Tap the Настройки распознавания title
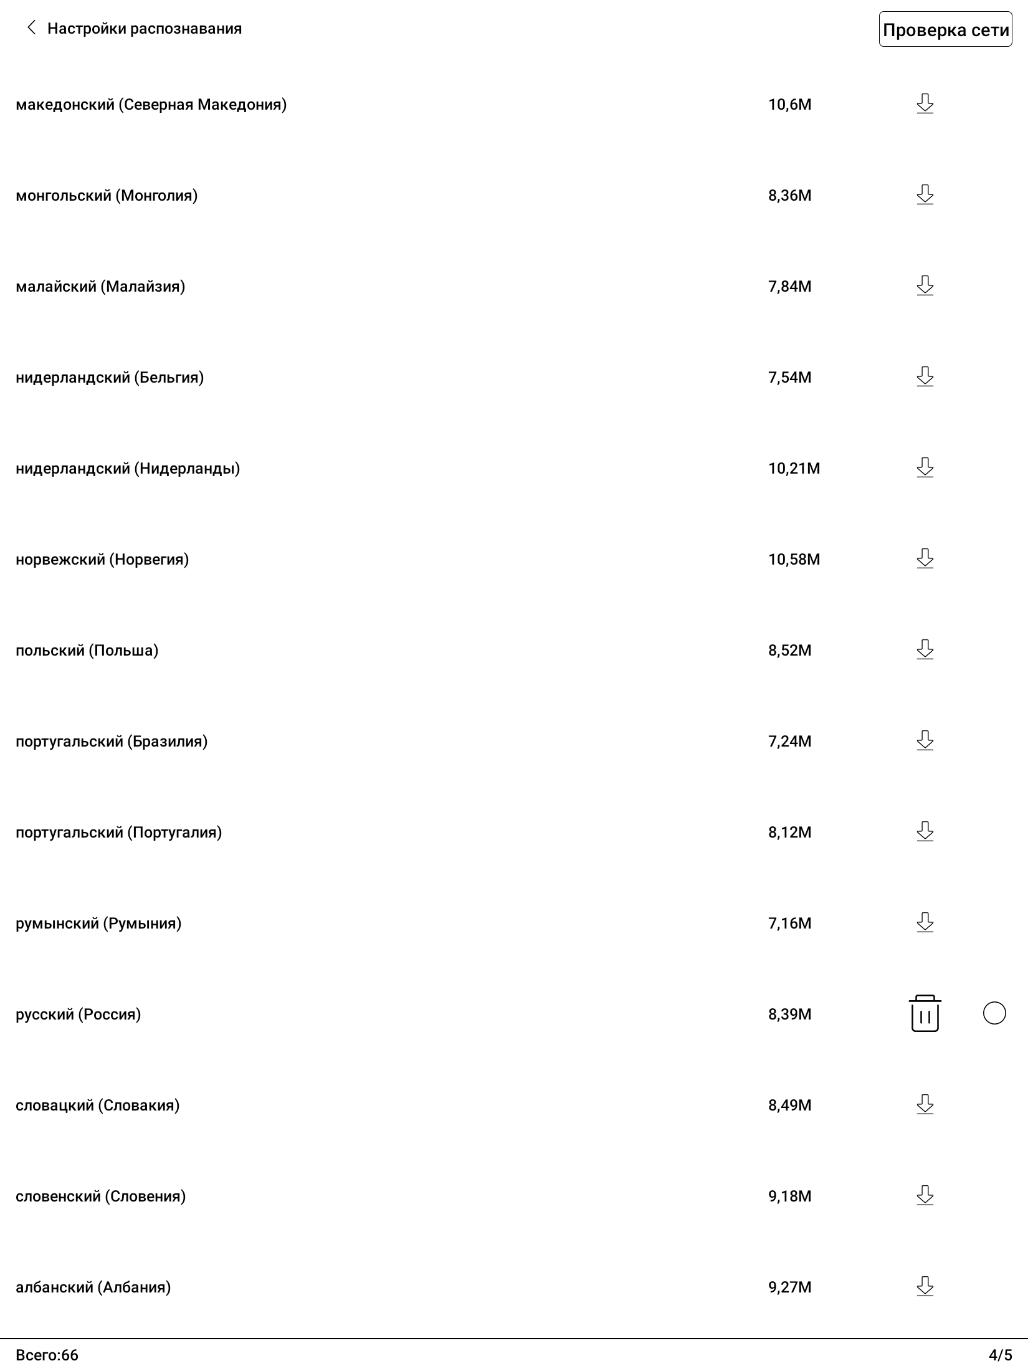 pos(145,29)
